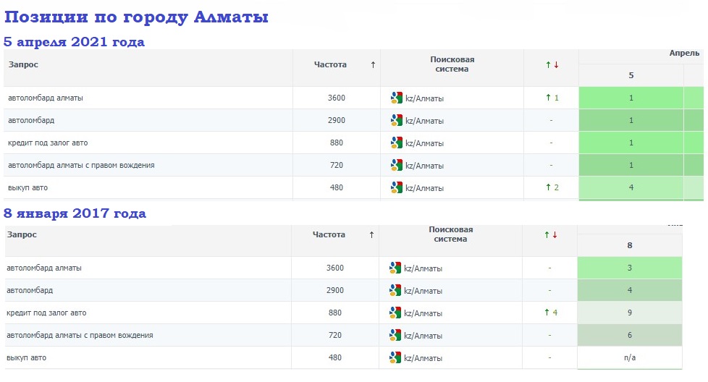Click the 'Апрель' month header
708x382 pixels.
click(x=683, y=54)
